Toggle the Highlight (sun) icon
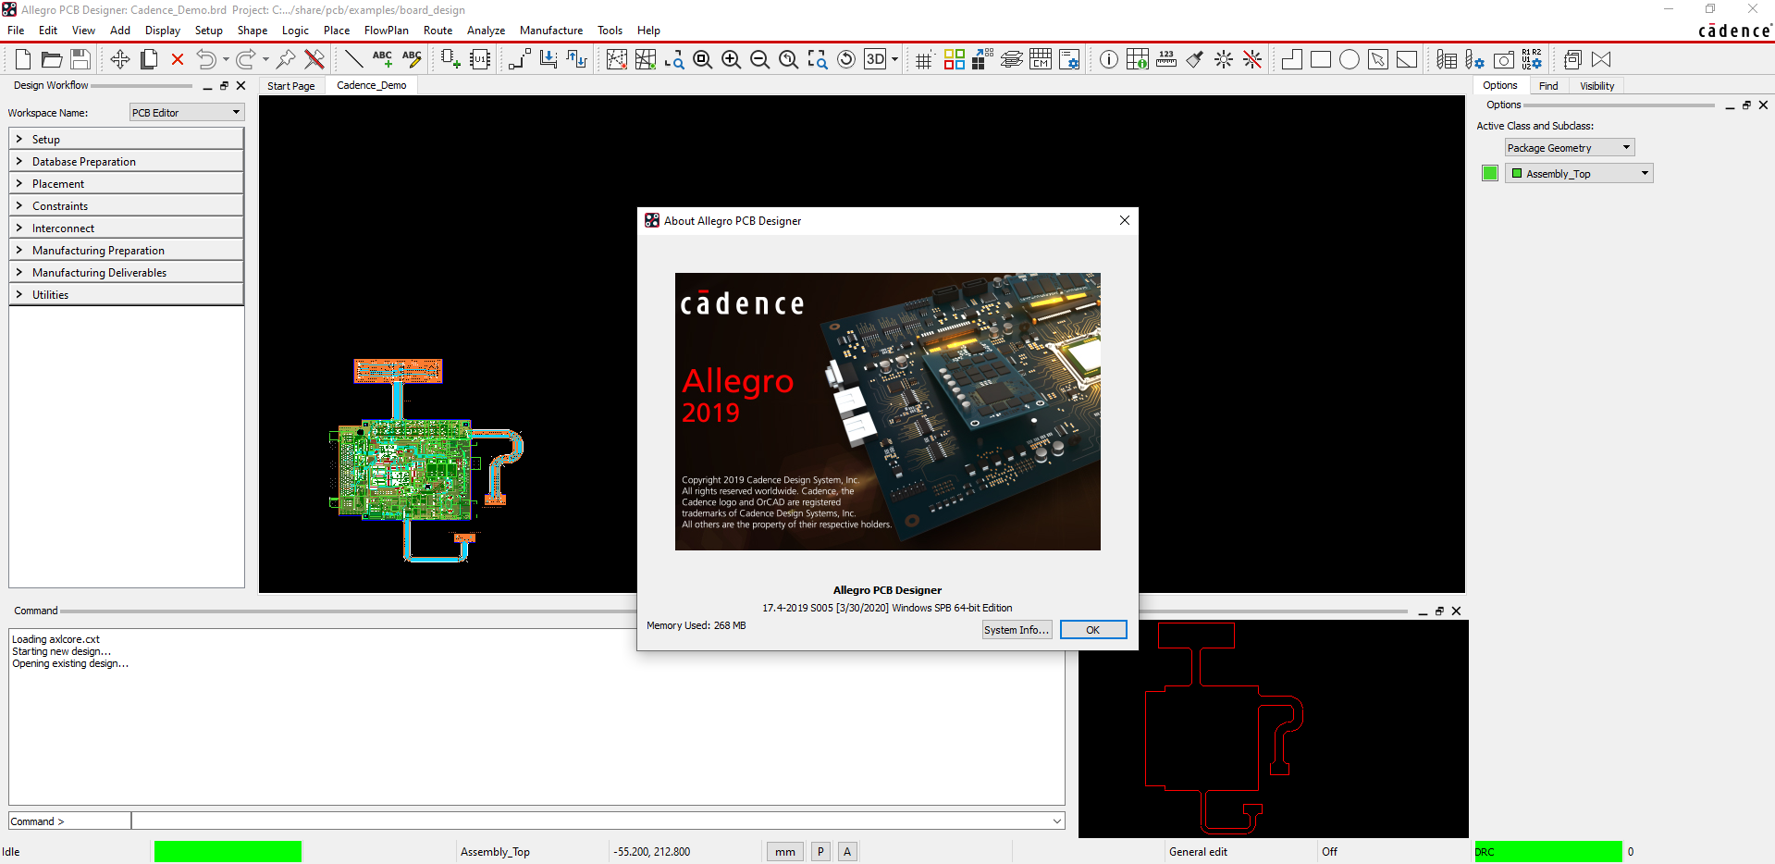 pos(1224,60)
